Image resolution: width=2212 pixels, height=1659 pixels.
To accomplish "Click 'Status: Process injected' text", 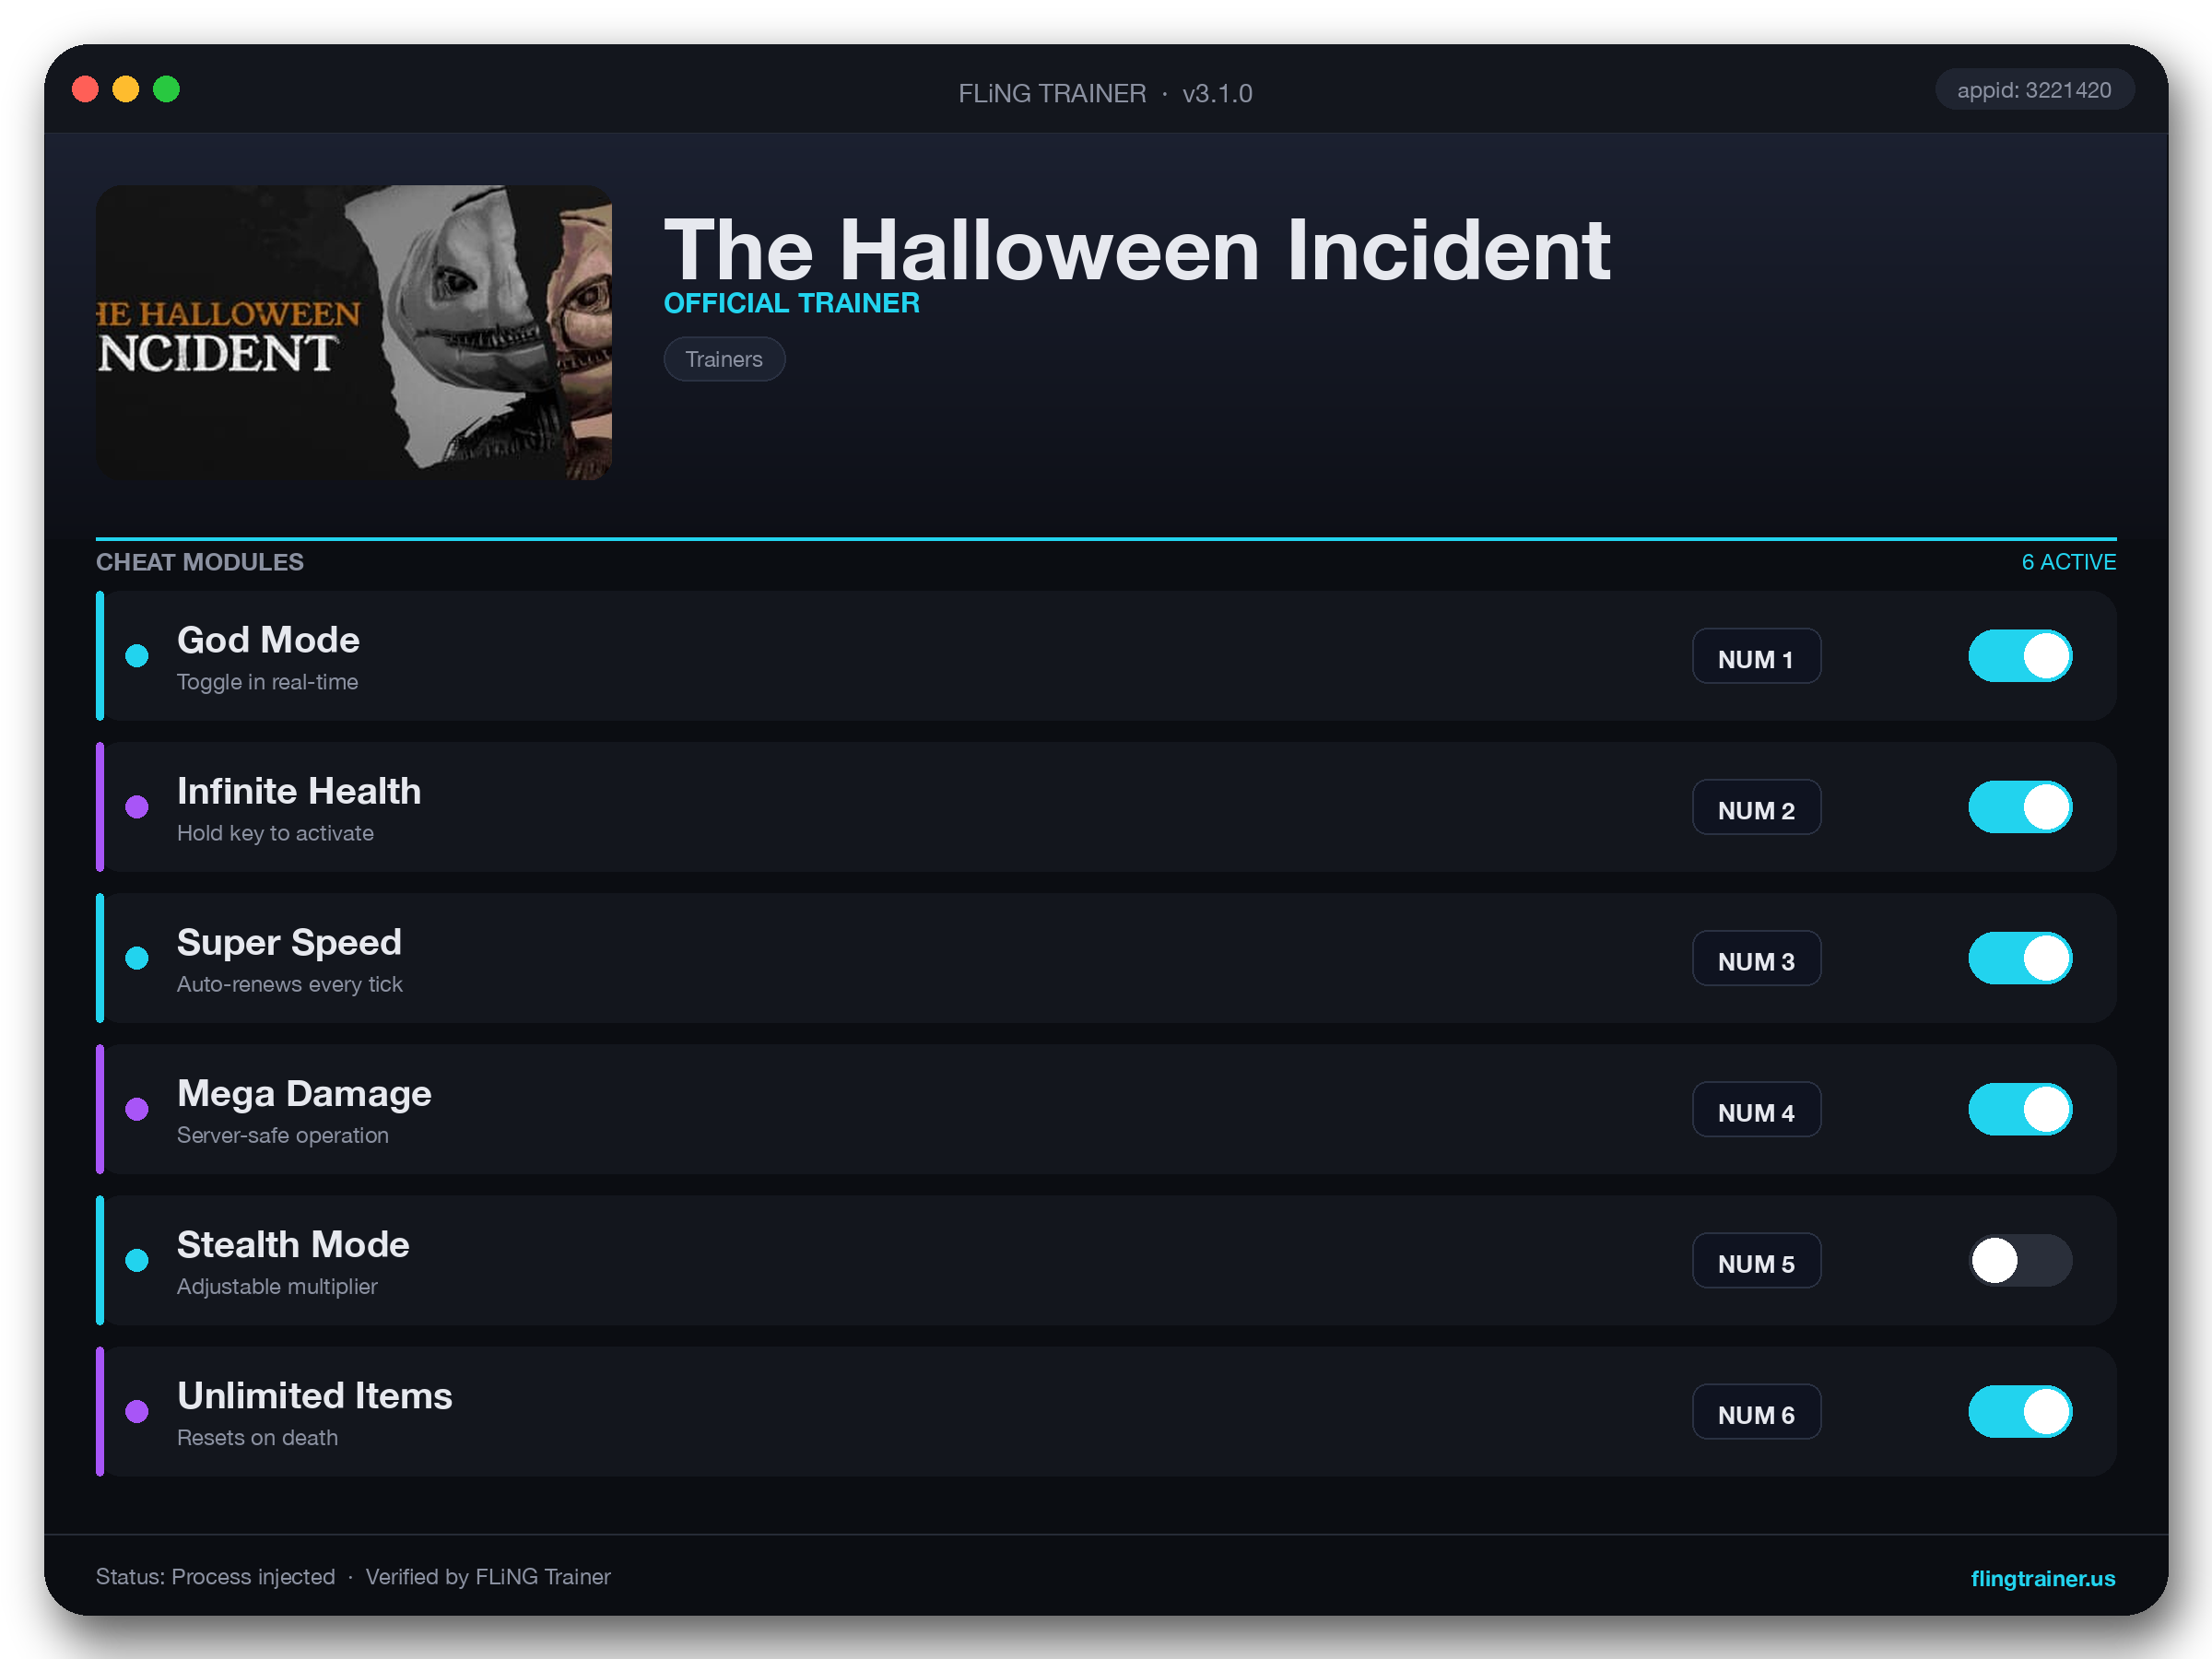I will (215, 1577).
